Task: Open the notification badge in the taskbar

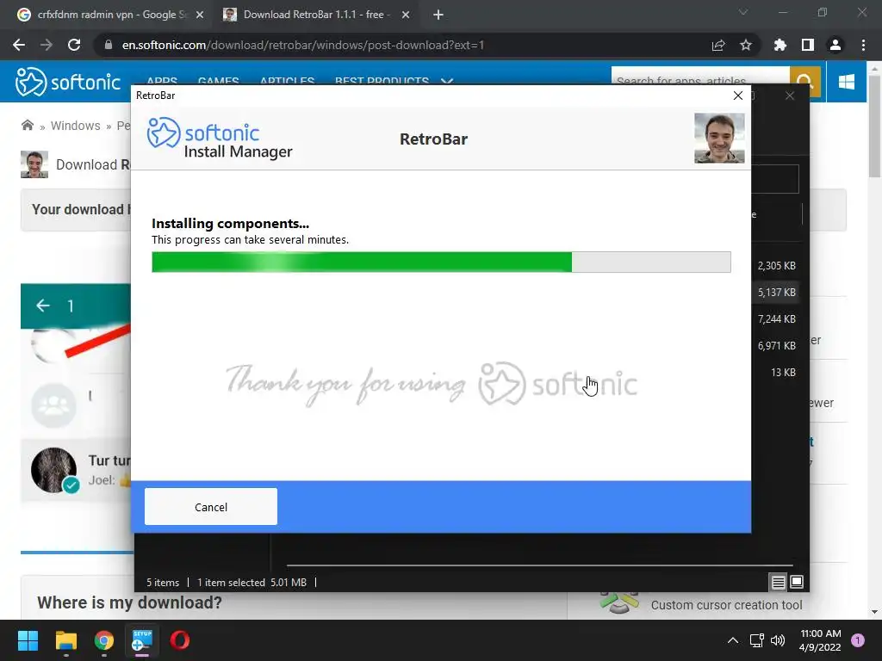Action: coord(858,640)
